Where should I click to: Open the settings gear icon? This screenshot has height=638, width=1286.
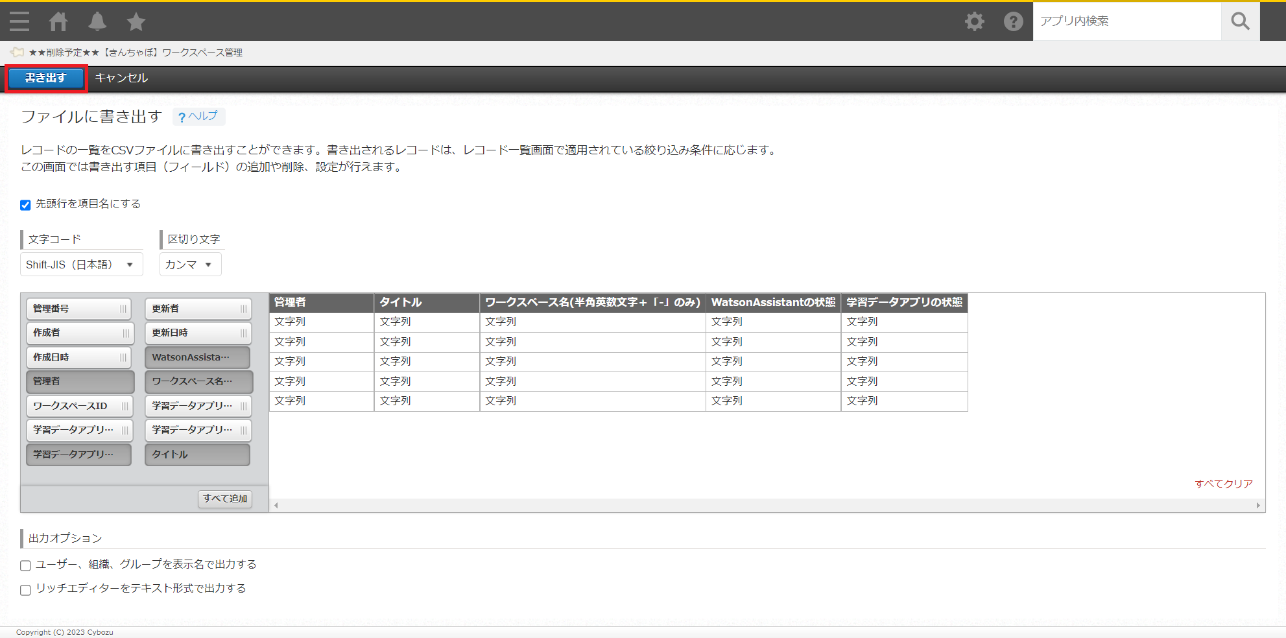(974, 21)
